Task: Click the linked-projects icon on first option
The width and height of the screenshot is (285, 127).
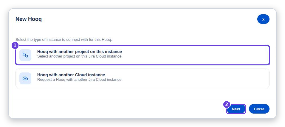Action: coord(25,55)
